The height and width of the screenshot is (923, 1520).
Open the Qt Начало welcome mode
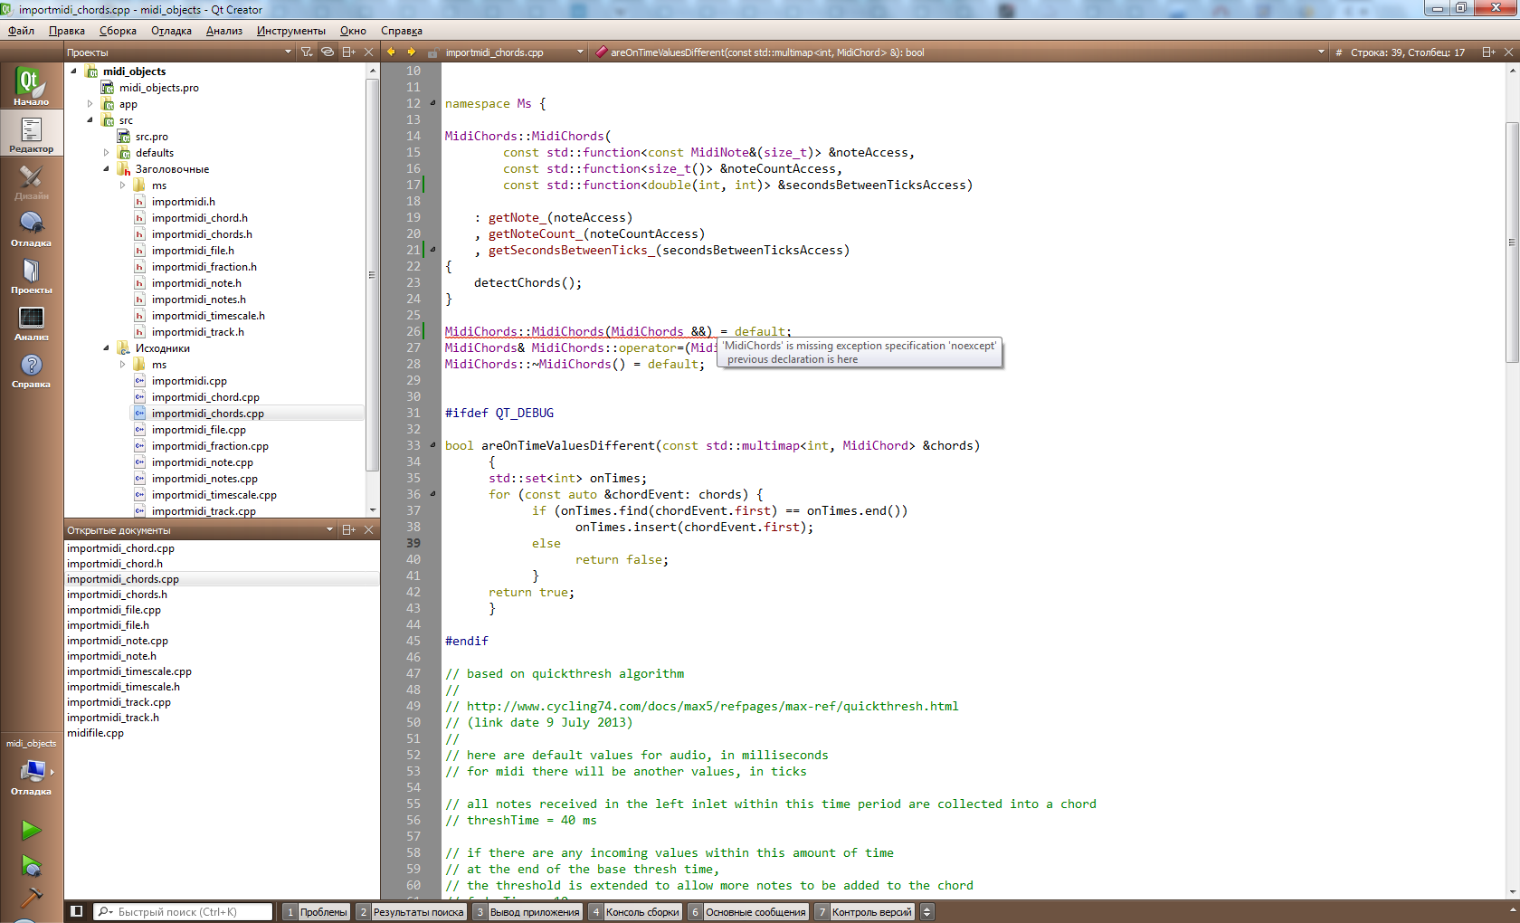(31, 86)
